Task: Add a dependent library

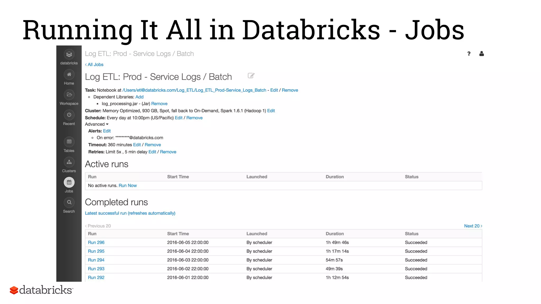Action: coord(139,97)
